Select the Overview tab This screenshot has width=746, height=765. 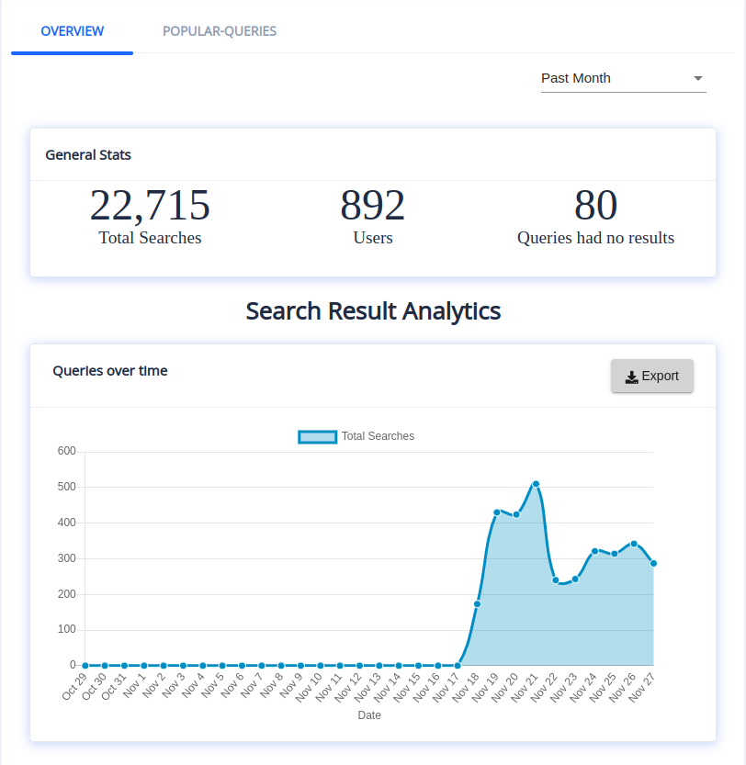tap(73, 31)
